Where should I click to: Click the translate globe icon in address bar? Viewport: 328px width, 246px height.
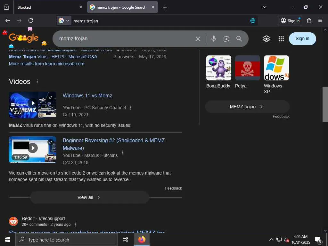tap(253, 20)
